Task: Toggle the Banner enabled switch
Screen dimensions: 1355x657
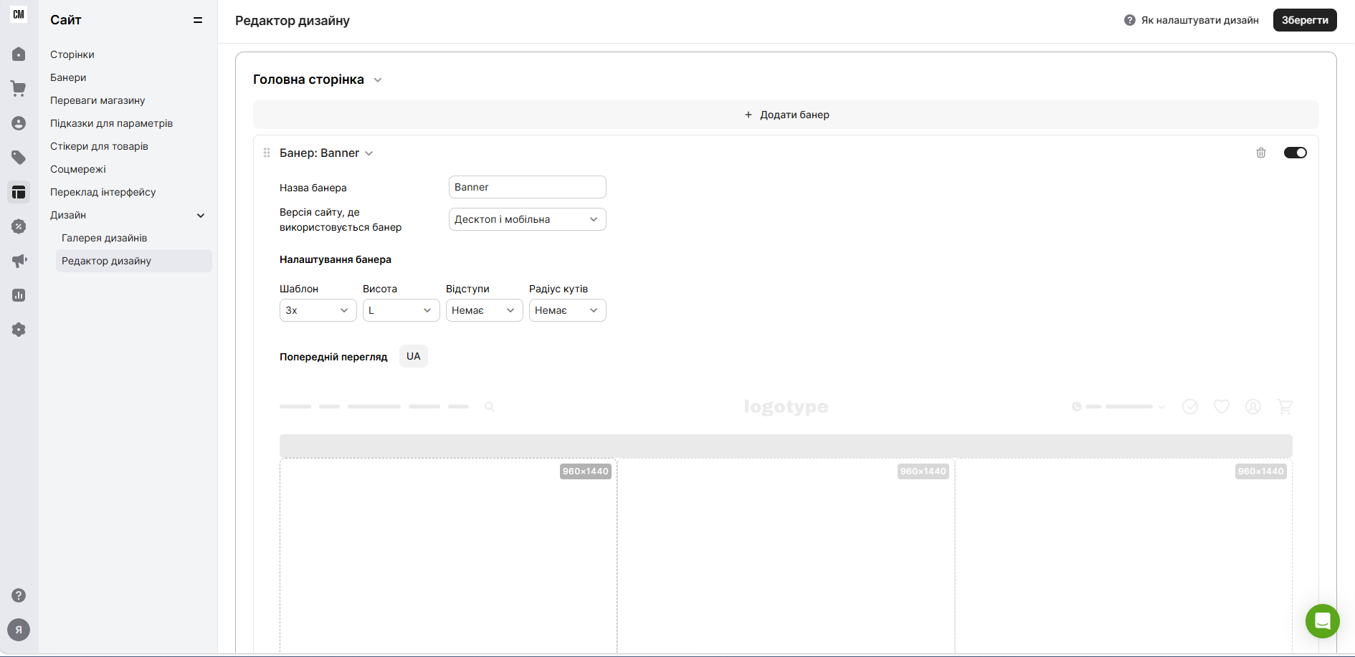Action: coord(1295,153)
